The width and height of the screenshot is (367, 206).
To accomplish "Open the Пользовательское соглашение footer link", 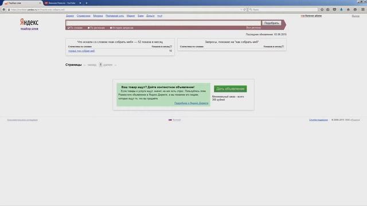I will click(x=22, y=120).
